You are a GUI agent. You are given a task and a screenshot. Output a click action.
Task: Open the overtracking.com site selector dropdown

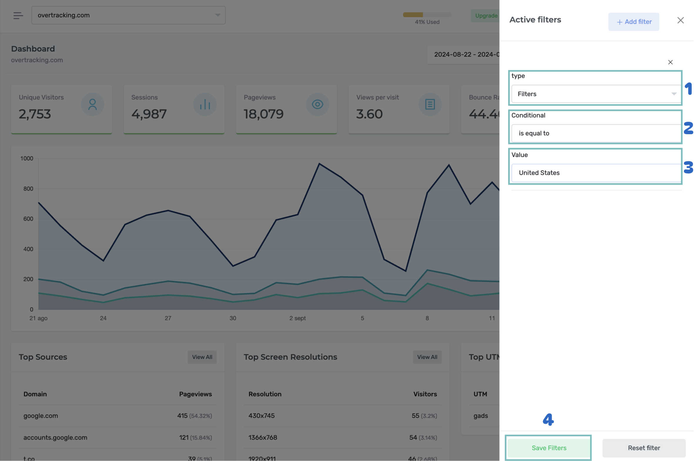click(x=128, y=15)
